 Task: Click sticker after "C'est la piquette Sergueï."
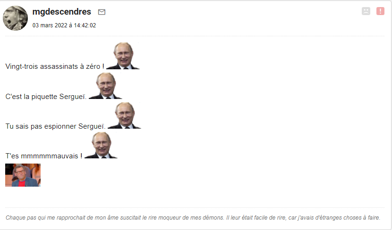(x=105, y=86)
